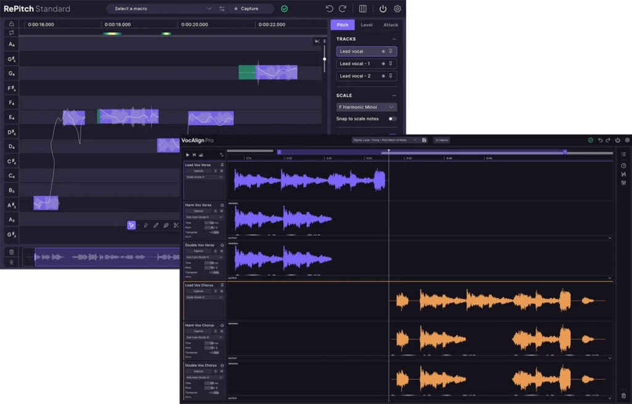Expand the chevron on Harm Vox Verse output lane
The height and width of the screenshot is (404, 632).
click(x=609, y=238)
